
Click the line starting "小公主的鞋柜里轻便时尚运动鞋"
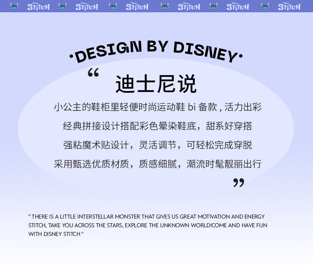pyautogui.click(x=158, y=107)
